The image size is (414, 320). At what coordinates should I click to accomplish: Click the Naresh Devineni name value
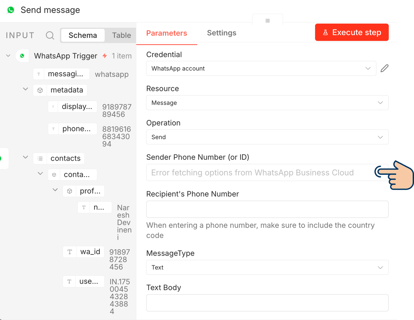click(x=124, y=222)
